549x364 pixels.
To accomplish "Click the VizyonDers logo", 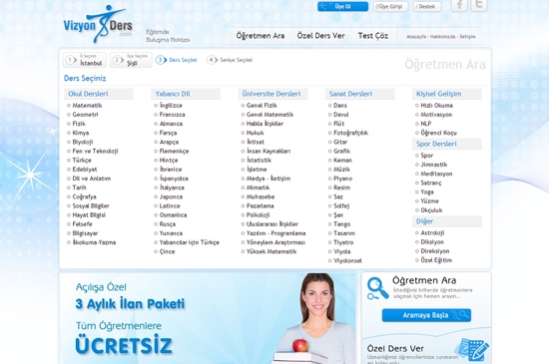I will [x=98, y=24].
